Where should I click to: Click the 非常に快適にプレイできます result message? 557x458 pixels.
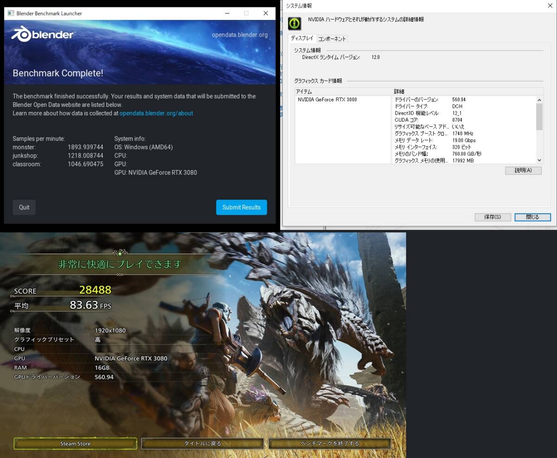coord(119,264)
